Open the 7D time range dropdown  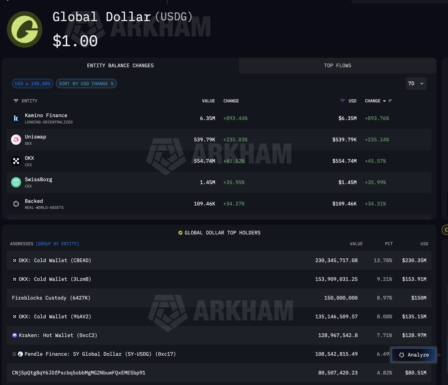pos(416,84)
